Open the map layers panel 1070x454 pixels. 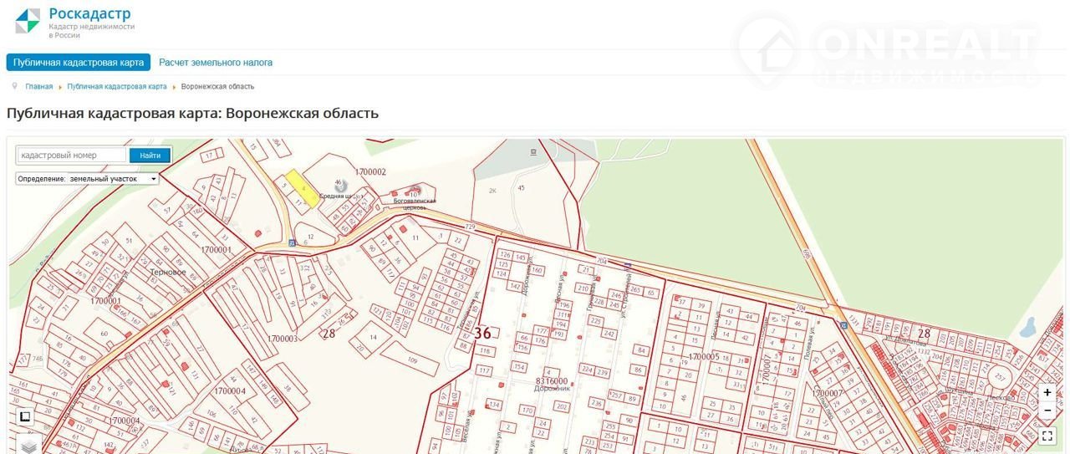pos(28,446)
